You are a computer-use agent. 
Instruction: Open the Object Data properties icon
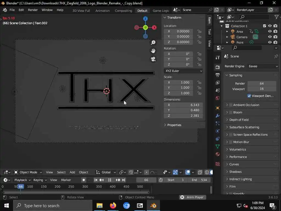point(218,146)
